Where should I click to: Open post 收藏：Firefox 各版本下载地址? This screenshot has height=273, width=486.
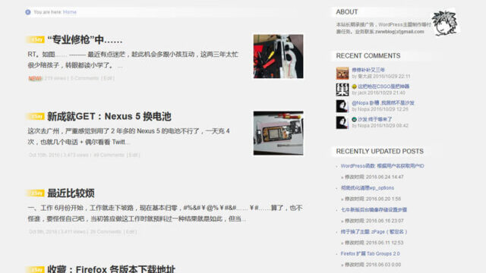[x=112, y=269]
